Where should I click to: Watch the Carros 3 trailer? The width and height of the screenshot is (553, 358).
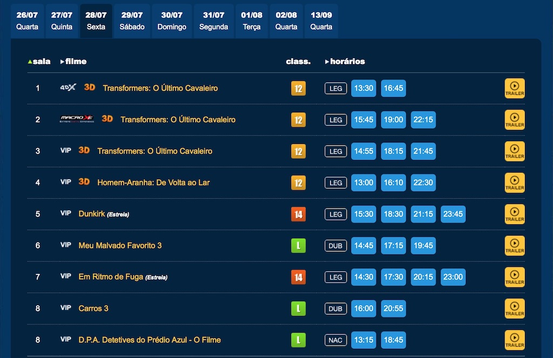point(514,308)
